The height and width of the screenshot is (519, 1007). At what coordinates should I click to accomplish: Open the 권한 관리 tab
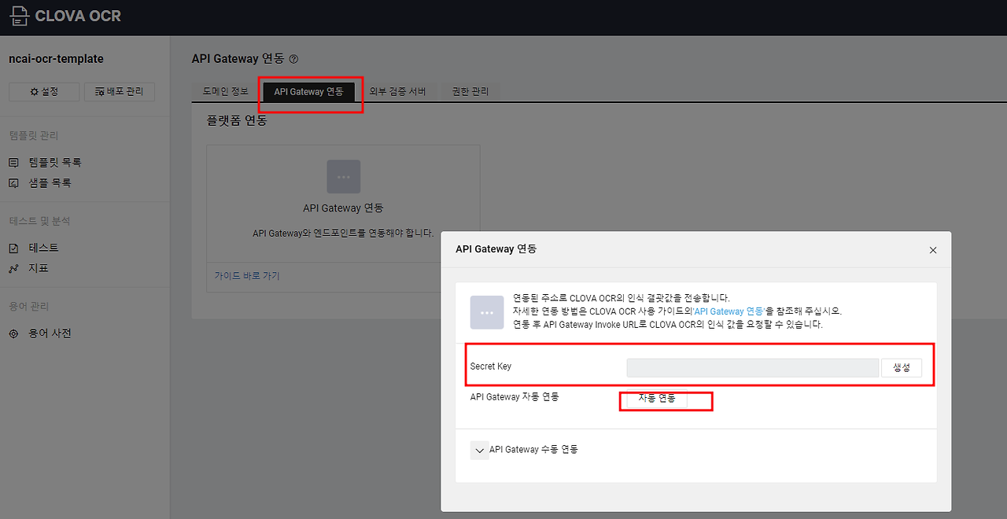470,91
